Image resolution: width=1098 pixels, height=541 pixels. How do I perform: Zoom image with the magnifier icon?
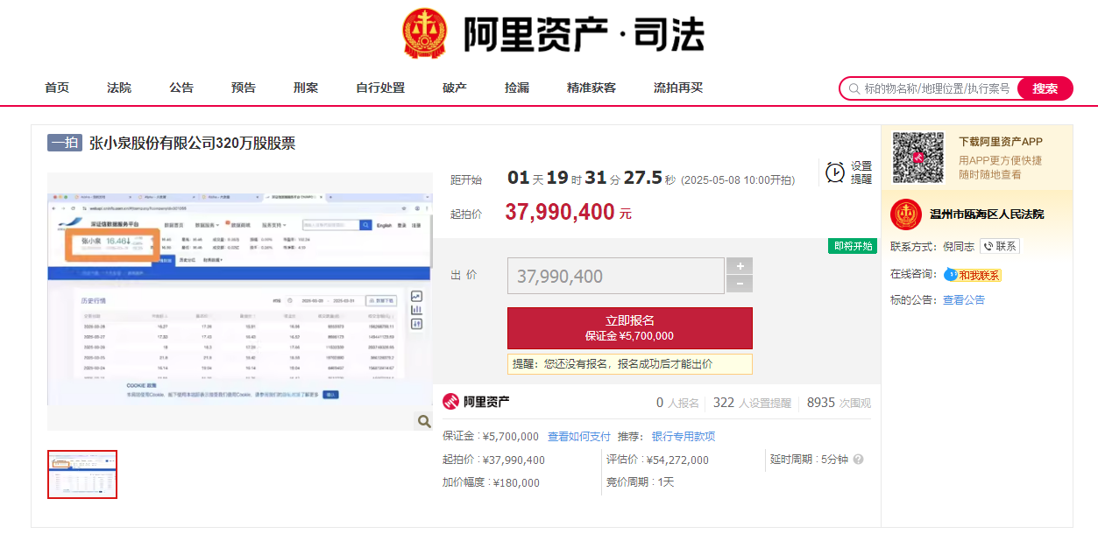pos(424,421)
